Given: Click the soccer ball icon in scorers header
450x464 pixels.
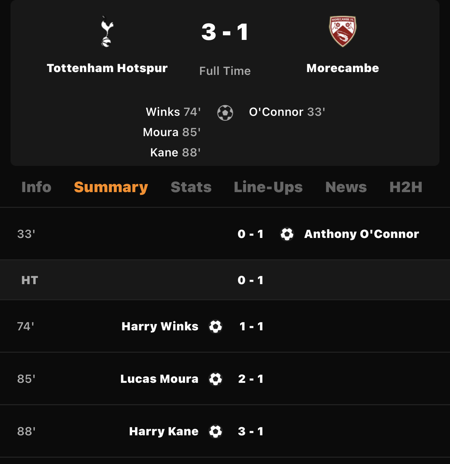Looking at the screenshot, I should tap(225, 113).
